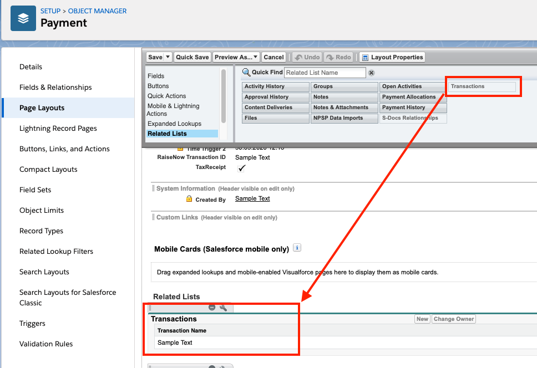Select Mobile & Lightning Actions category
This screenshot has width=537, height=368.
pyautogui.click(x=173, y=110)
